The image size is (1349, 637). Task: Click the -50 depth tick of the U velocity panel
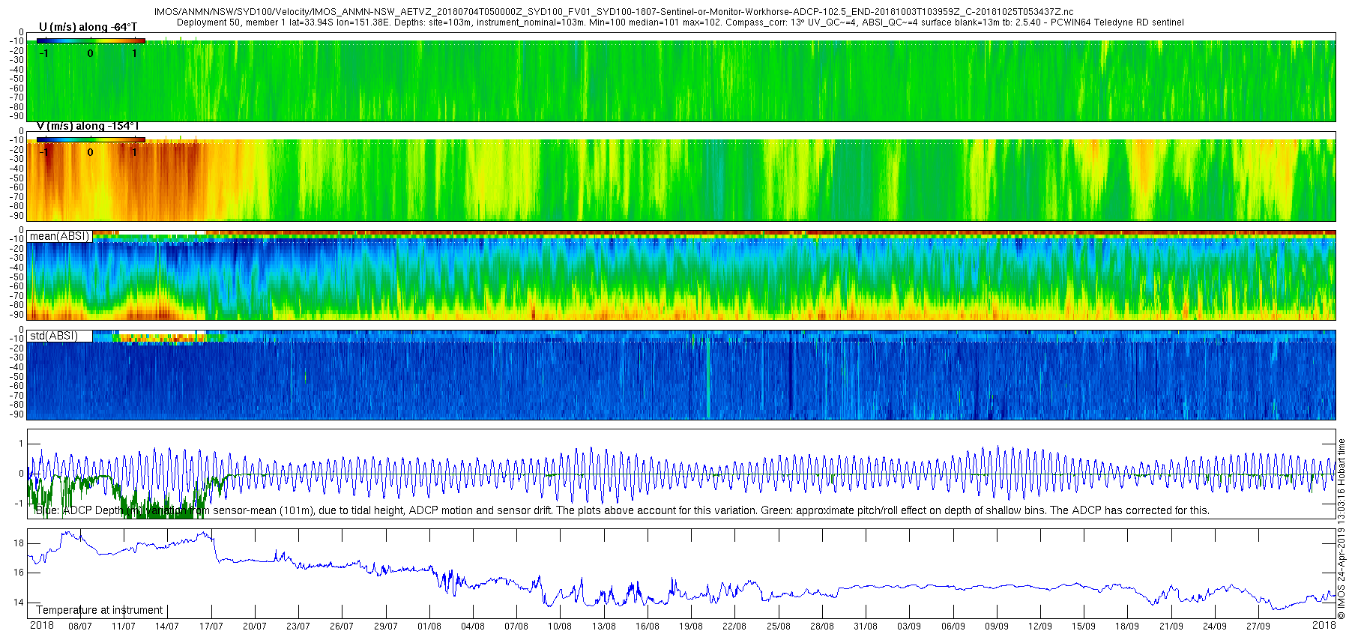pos(16,79)
